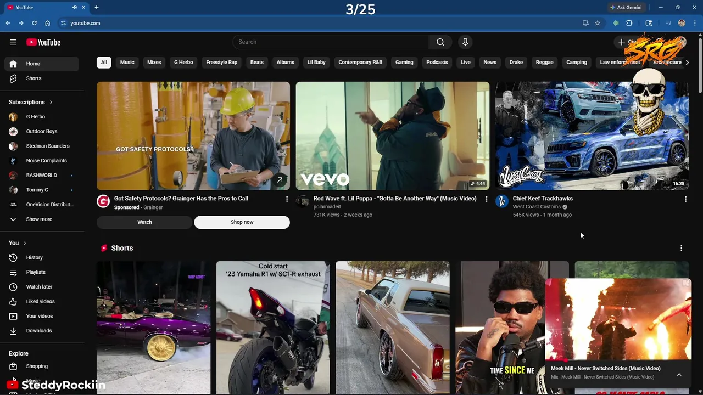
Task: Select the Mixes filter chip
Action: point(154,63)
